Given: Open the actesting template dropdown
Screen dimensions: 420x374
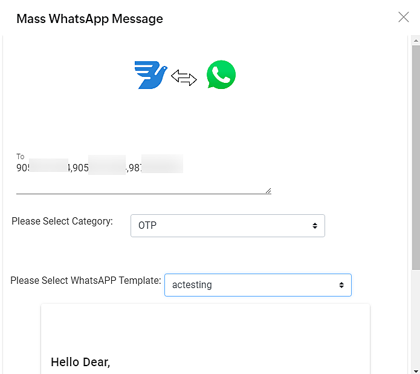Looking at the screenshot, I should 257,285.
